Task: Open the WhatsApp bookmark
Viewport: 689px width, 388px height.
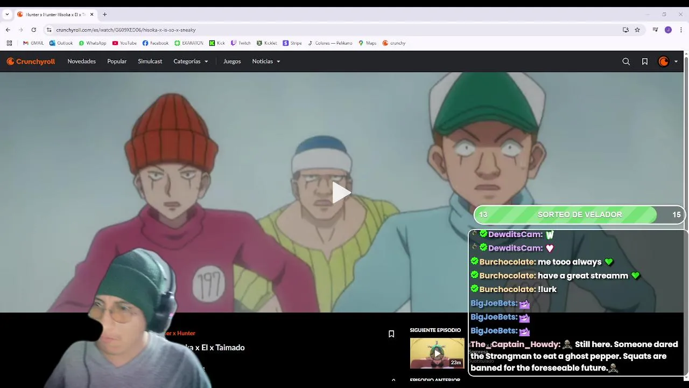Action: [93, 43]
